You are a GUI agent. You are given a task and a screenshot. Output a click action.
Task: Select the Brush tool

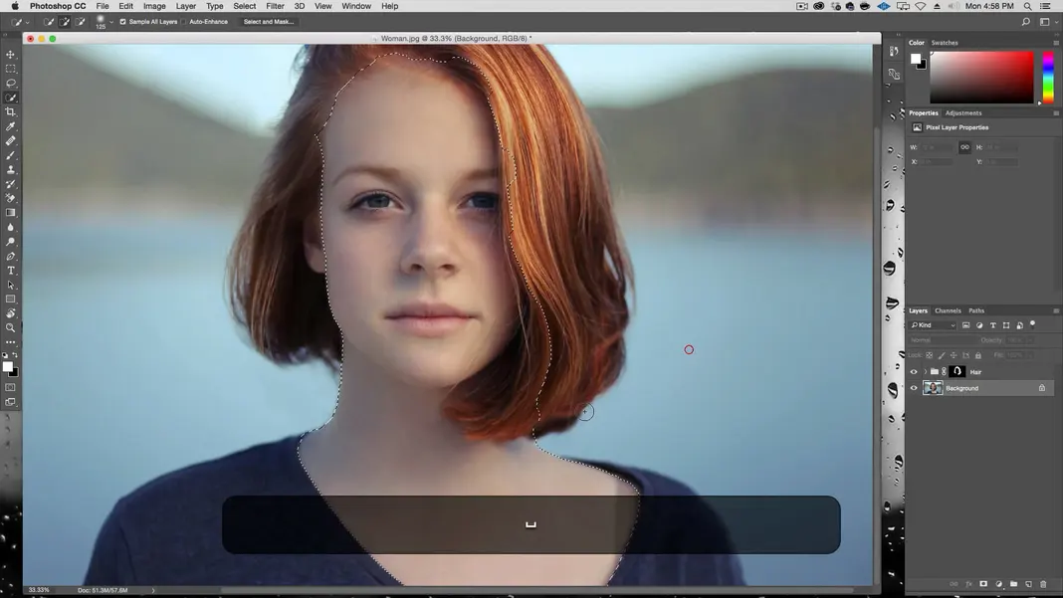click(x=10, y=155)
